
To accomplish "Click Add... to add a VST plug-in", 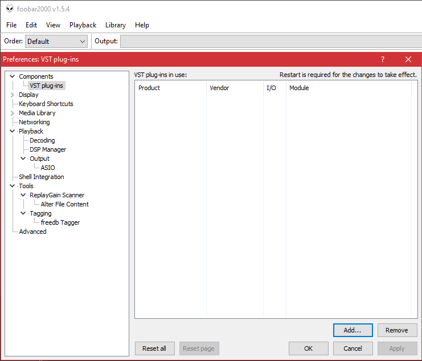I will (x=353, y=330).
